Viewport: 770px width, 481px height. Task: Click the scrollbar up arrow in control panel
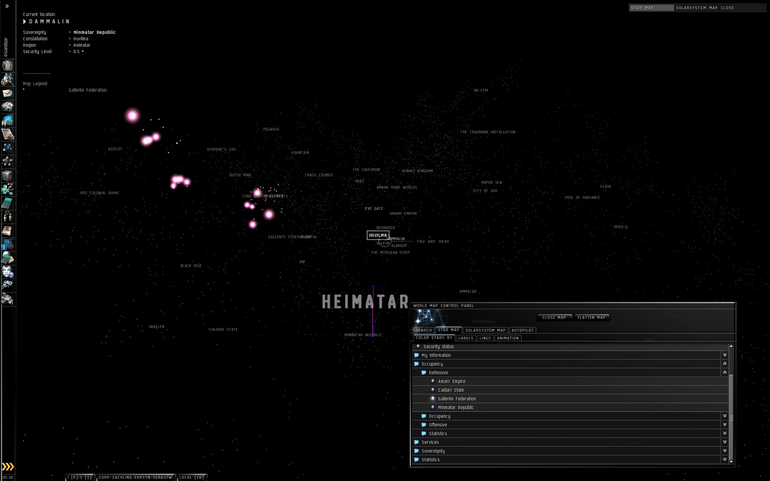point(731,346)
